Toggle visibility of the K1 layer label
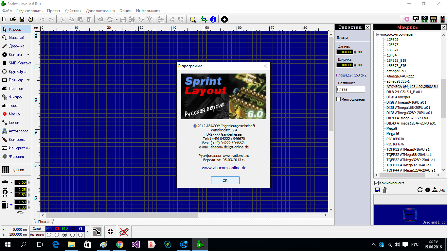Image resolution: width=447 pixels, height=251 pixels. [57, 229]
